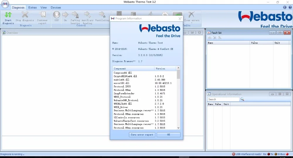Screen dimensions: 293x158
Task: Select the WUSB_Driver component row
Action: click(145, 107)
